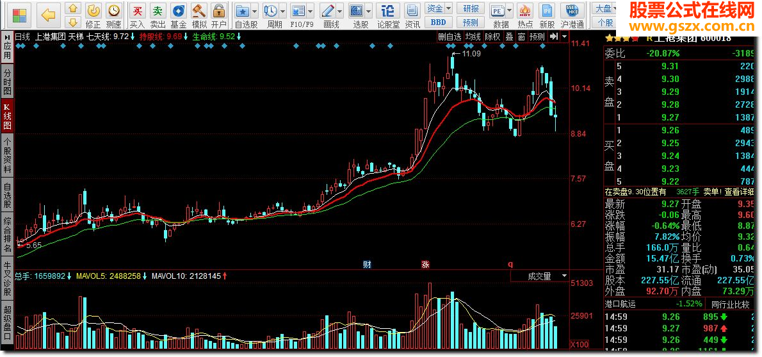Click the 修正 refresh icon
This screenshot has height=357, width=762.
click(93, 10)
